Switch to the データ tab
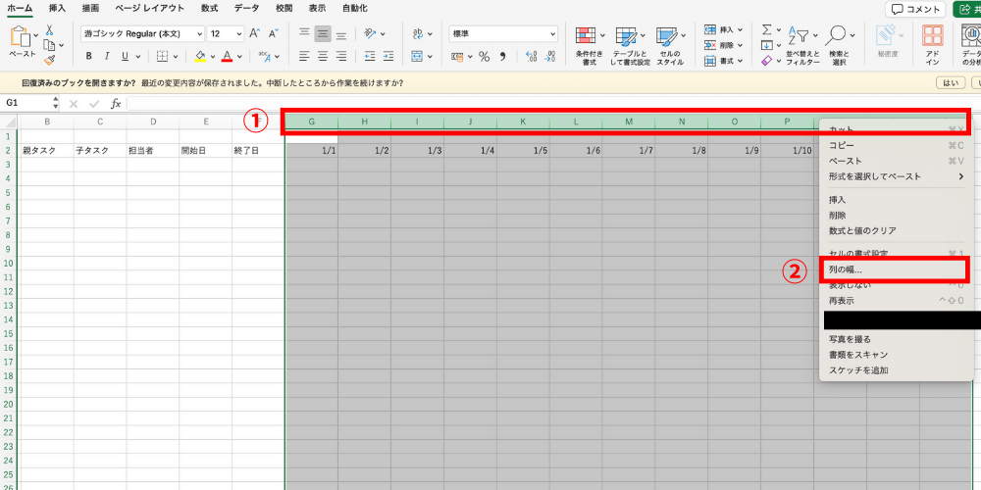Image resolution: width=981 pixels, height=490 pixels. pyautogui.click(x=246, y=8)
